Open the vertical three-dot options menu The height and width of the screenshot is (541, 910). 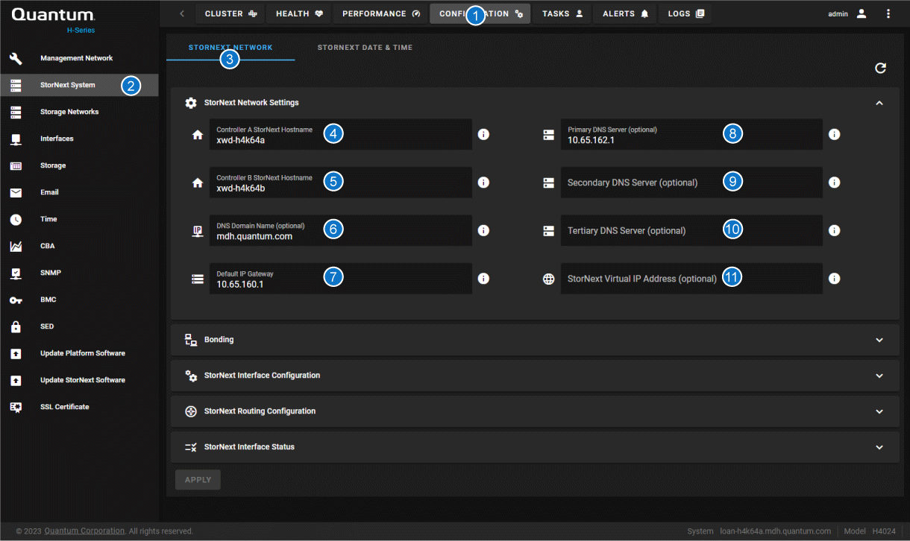[x=888, y=13]
